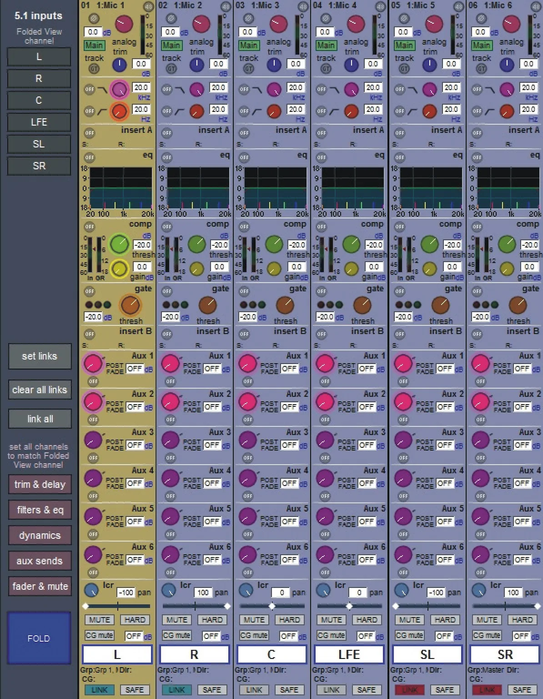This screenshot has height=699, width=543.
Task: Click the analog trim knob on channel 01
Action: pyautogui.click(x=124, y=24)
